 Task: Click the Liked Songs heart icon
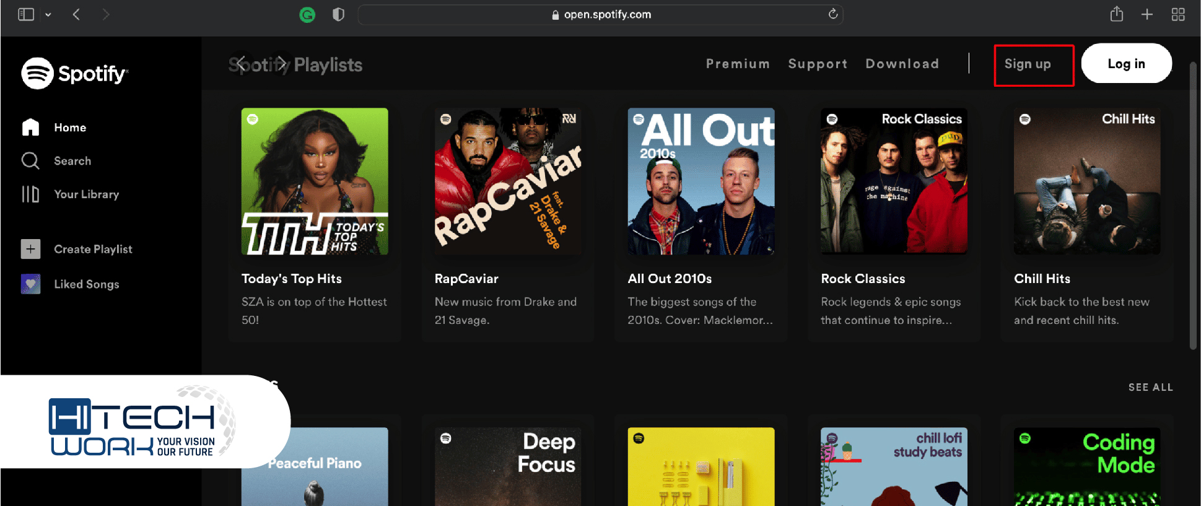point(30,284)
